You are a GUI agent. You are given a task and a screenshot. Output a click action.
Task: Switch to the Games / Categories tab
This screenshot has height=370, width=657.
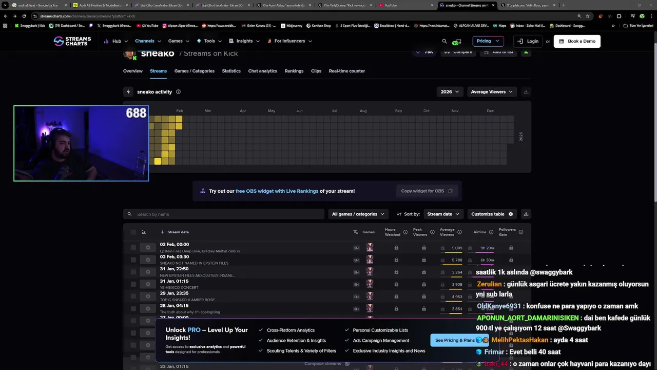point(195,71)
